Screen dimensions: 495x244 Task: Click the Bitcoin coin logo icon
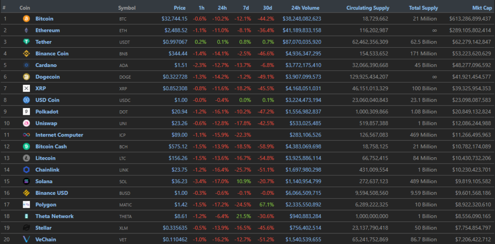26,19
